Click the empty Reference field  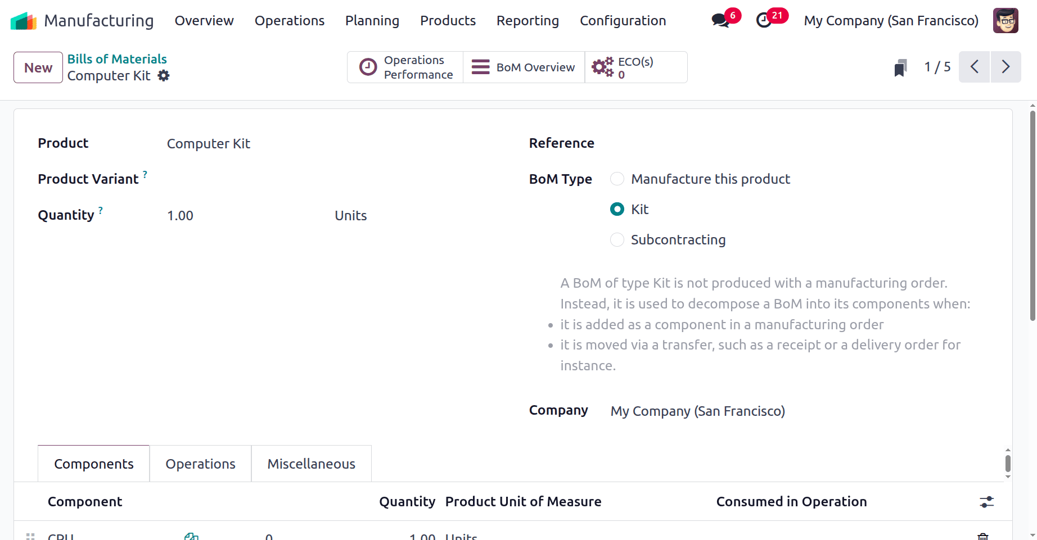click(x=799, y=143)
